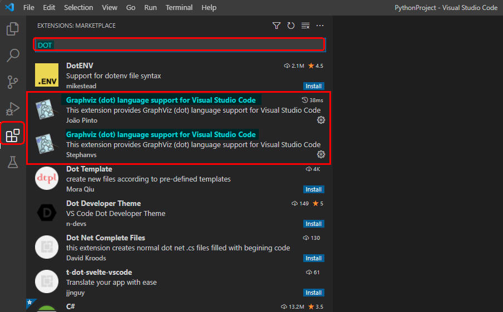Image resolution: width=503 pixels, height=312 pixels.
Task: Click the DotENV extension icon
Action: 47,75
